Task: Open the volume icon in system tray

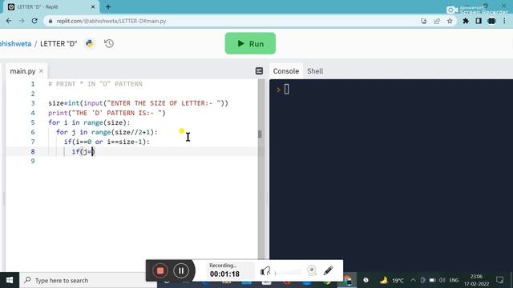Action: [x=442, y=280]
